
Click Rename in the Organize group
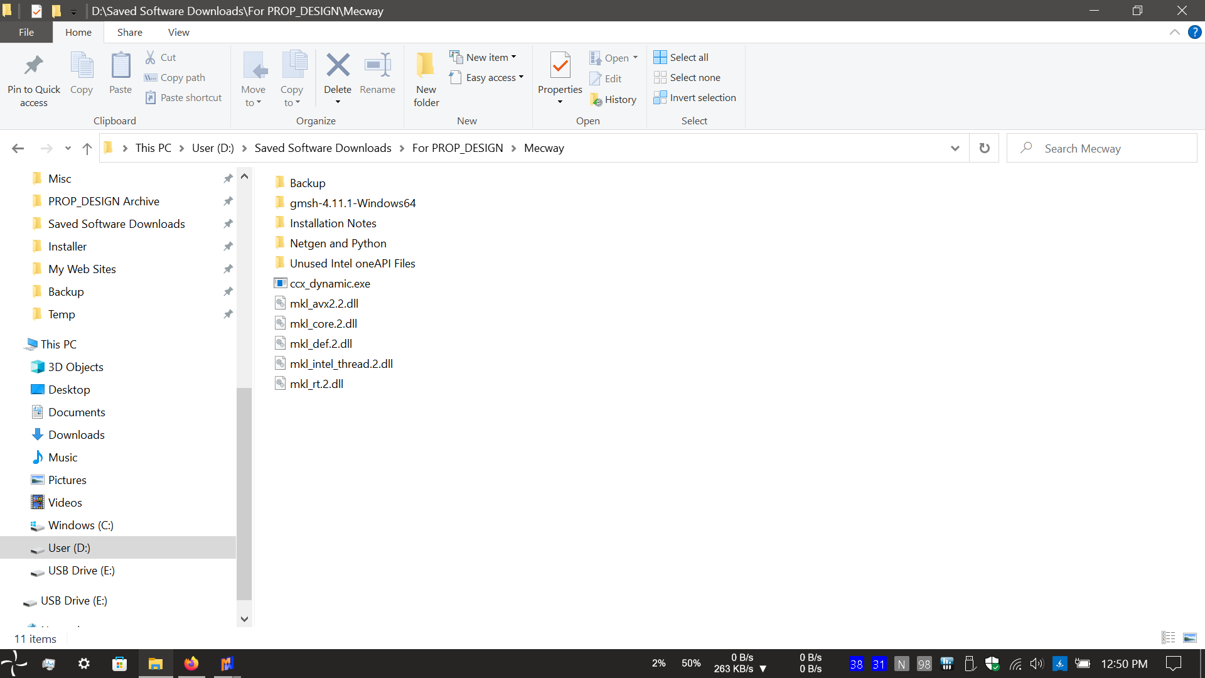click(x=378, y=73)
